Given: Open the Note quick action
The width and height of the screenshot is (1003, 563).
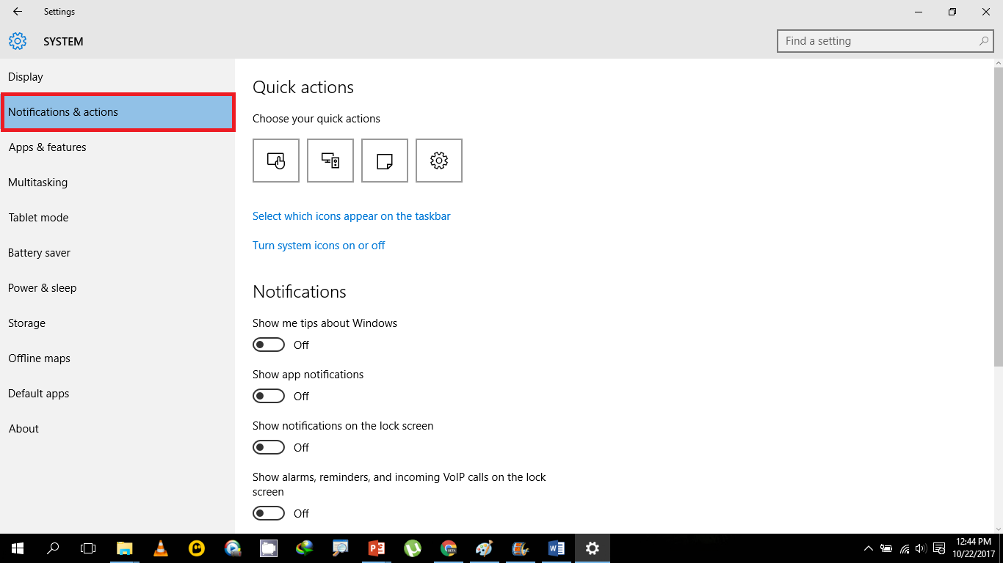Looking at the screenshot, I should click(x=384, y=160).
